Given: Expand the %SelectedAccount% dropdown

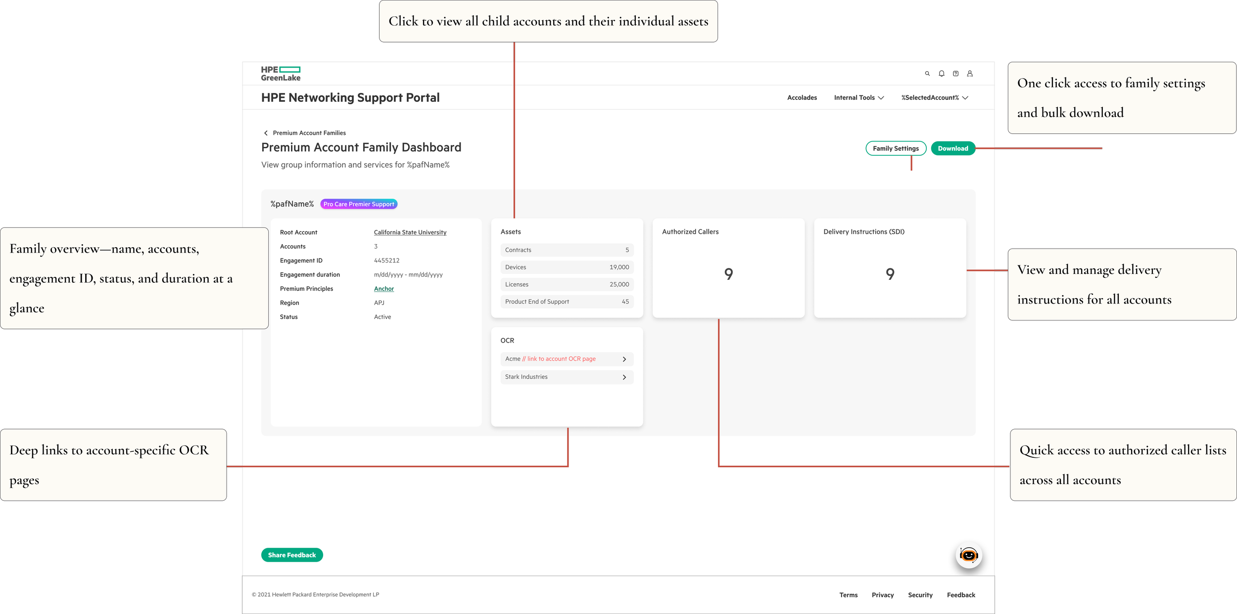Looking at the screenshot, I should coord(934,98).
